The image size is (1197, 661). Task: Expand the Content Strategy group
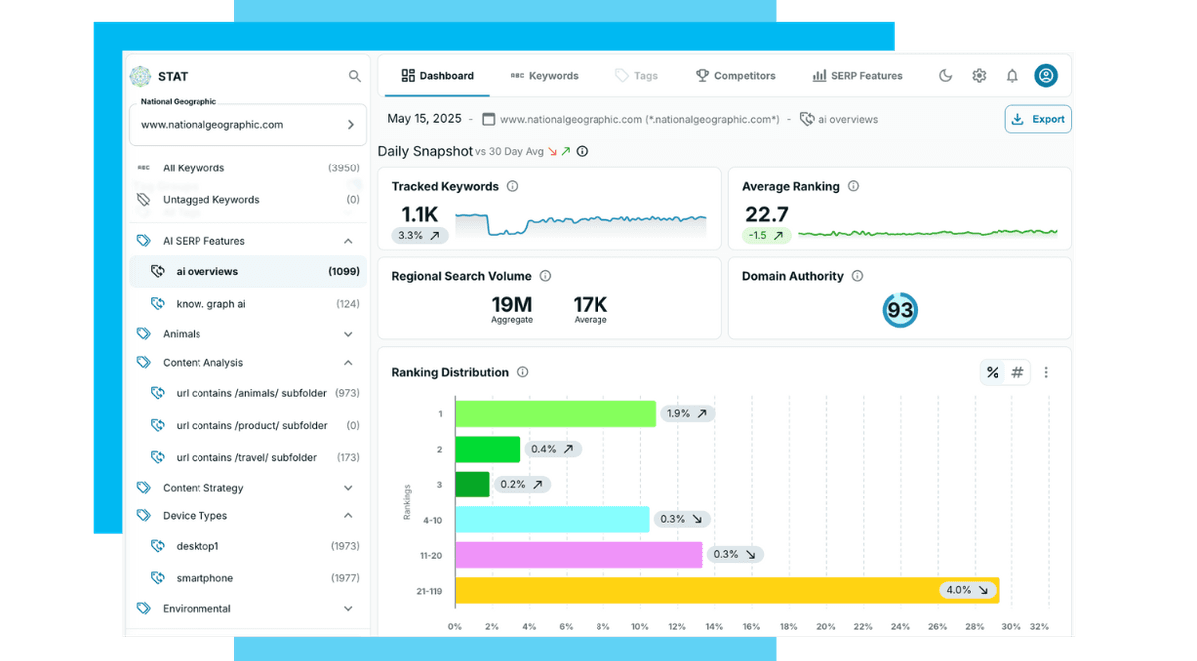(348, 488)
